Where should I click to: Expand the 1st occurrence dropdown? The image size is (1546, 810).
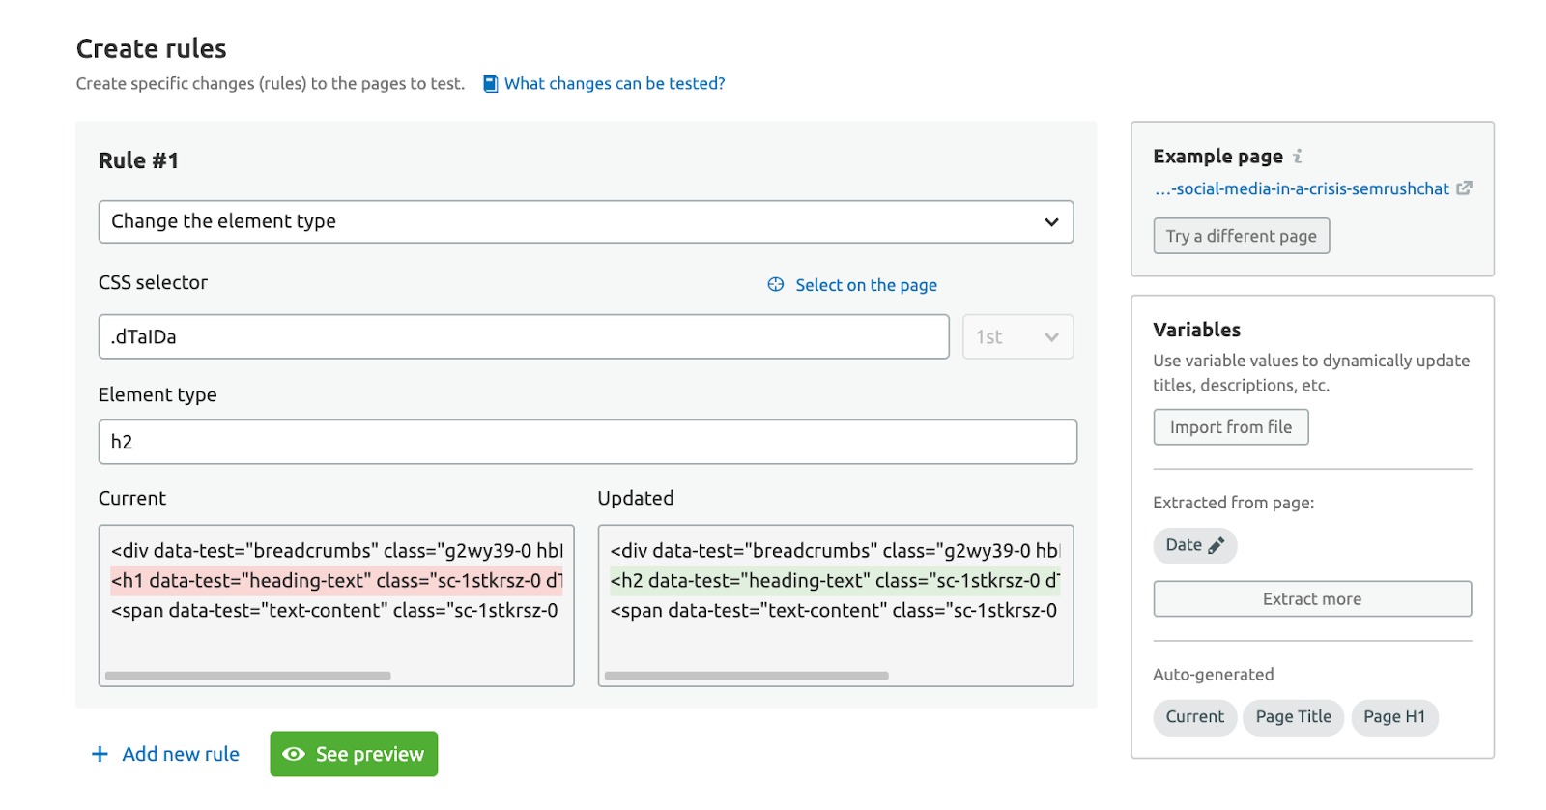coord(1017,336)
